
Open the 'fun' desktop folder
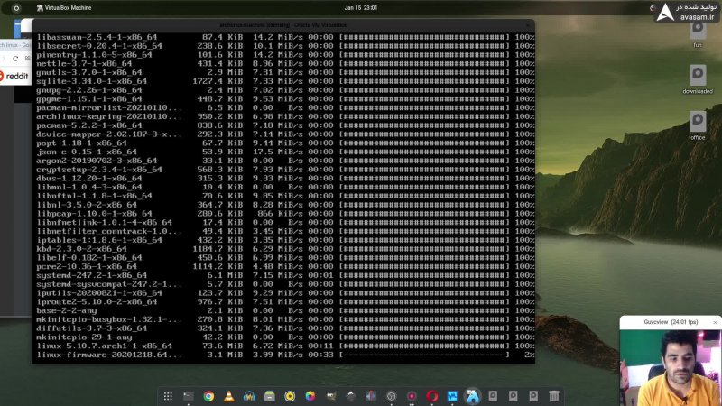click(x=697, y=32)
